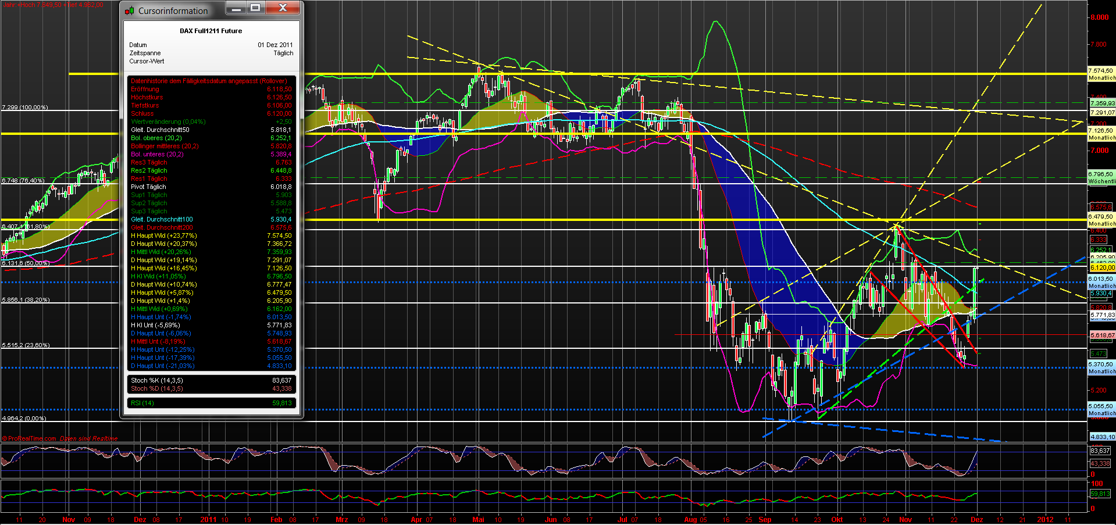
Task: Click the Daten sind Realtime notice
Action: click(88, 438)
